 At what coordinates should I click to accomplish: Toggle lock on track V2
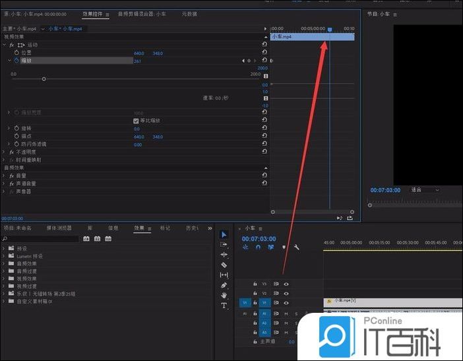pos(255,293)
